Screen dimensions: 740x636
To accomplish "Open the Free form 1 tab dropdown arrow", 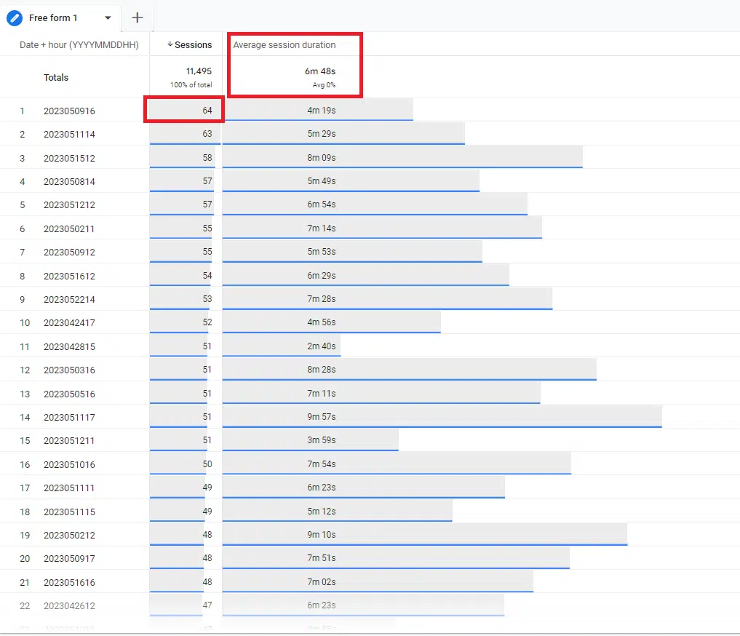I will coord(107,17).
